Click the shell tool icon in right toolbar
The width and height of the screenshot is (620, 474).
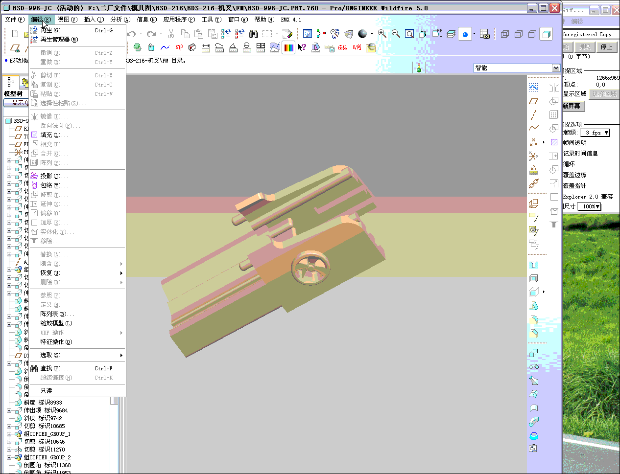pyautogui.click(x=534, y=278)
